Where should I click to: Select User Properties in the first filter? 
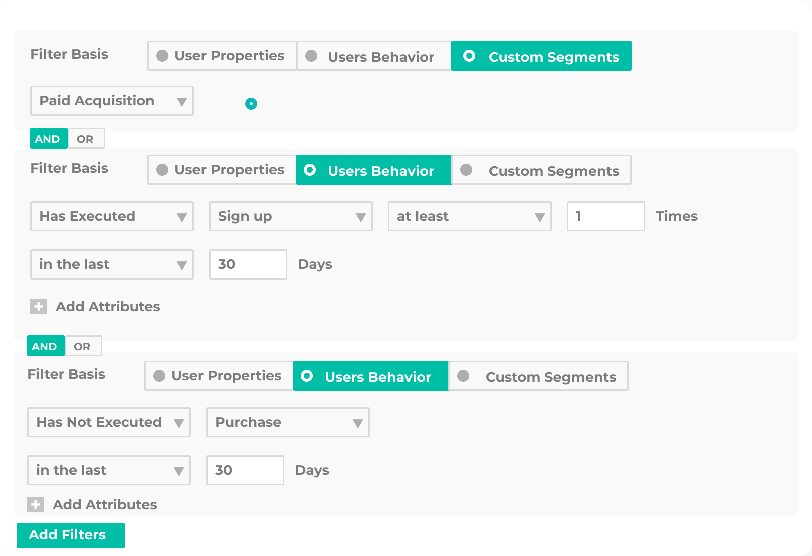[222, 56]
